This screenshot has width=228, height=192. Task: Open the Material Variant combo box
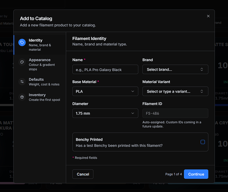click(x=175, y=91)
